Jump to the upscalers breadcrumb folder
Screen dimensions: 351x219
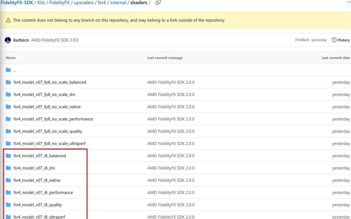point(84,3)
